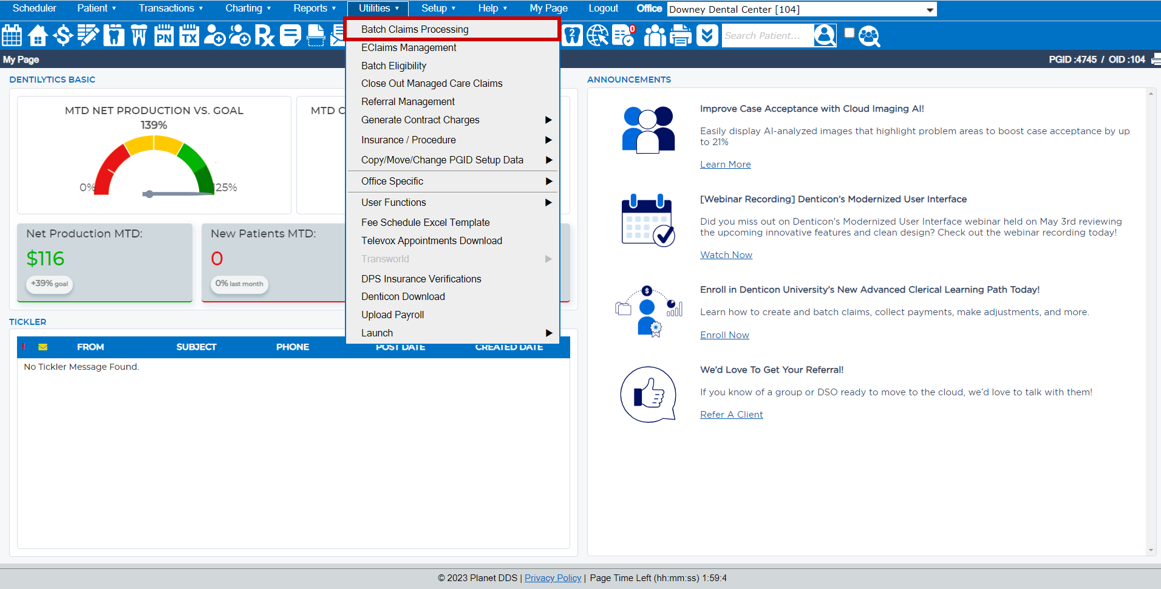Select the patient search magnifier icon
Image resolution: width=1161 pixels, height=589 pixels.
(x=825, y=35)
